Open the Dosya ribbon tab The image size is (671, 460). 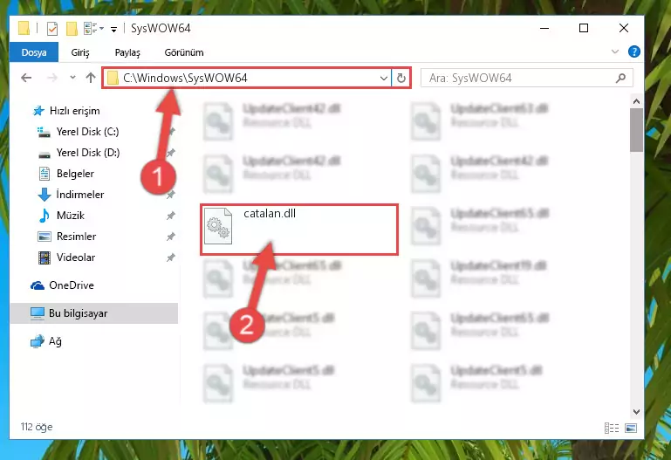point(34,52)
